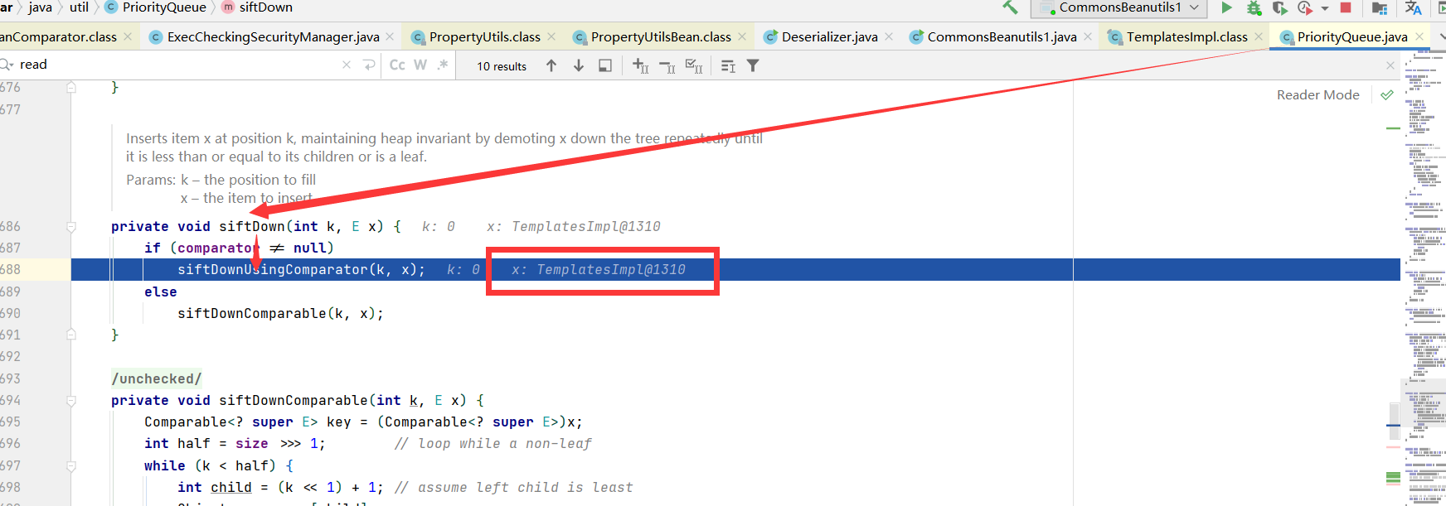1446x506 pixels.
Task: Toggle search in selection only icon
Action: pos(605,65)
